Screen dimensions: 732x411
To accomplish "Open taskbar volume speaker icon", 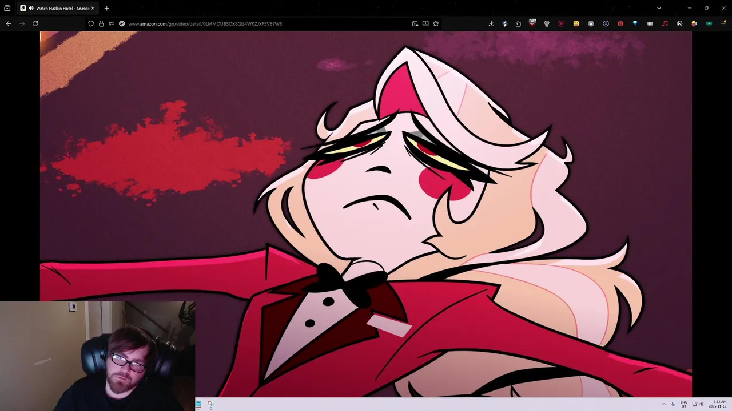I will pyautogui.click(x=702, y=404).
